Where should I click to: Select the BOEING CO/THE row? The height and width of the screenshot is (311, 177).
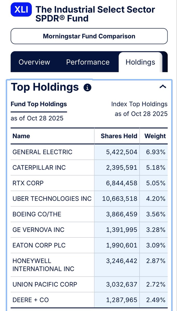[x=37, y=214]
